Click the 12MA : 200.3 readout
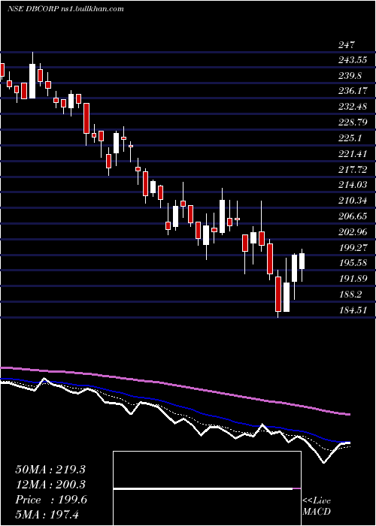Image resolution: width=376 pixels, height=526 pixels. (50, 485)
